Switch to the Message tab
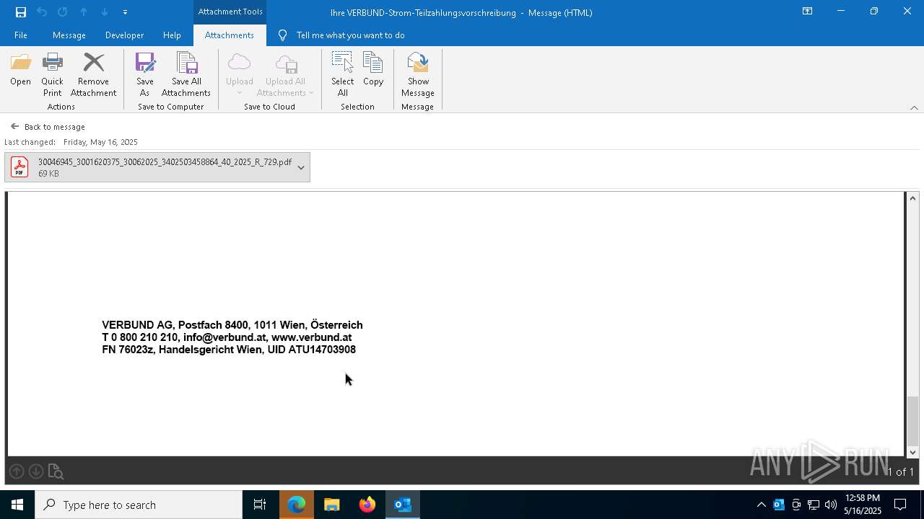 [x=69, y=35]
